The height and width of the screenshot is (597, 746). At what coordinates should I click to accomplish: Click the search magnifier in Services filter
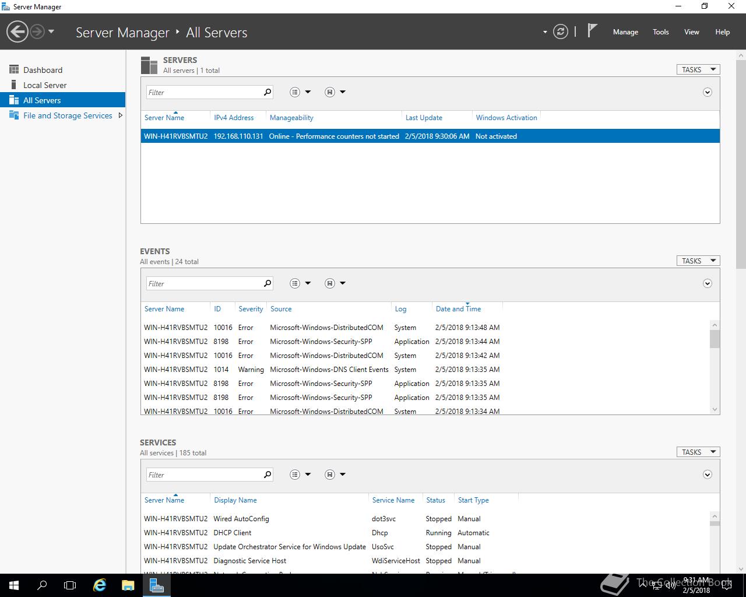point(268,475)
